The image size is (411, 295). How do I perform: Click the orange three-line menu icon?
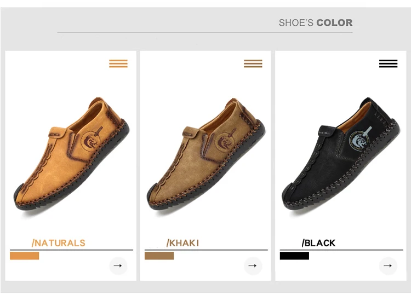point(118,64)
